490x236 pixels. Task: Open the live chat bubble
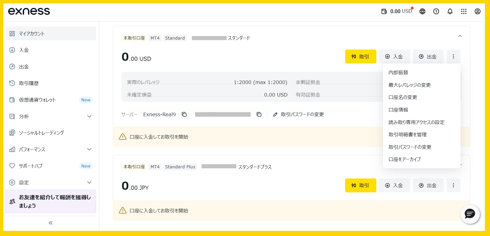[x=470, y=214]
